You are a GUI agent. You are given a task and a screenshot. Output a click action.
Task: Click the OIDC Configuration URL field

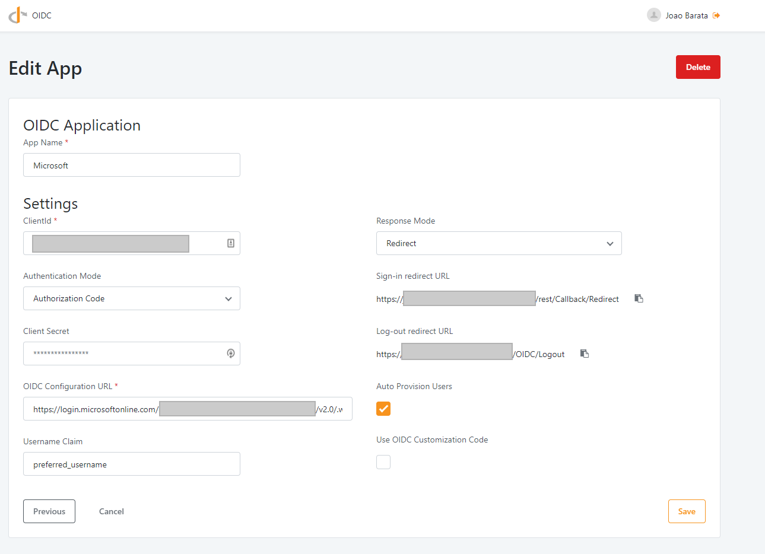(x=188, y=409)
